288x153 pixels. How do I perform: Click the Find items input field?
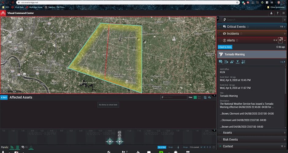tap(174, 97)
